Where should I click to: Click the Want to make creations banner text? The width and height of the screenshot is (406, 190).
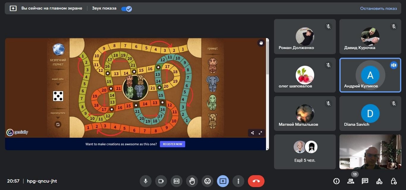tap(121, 144)
